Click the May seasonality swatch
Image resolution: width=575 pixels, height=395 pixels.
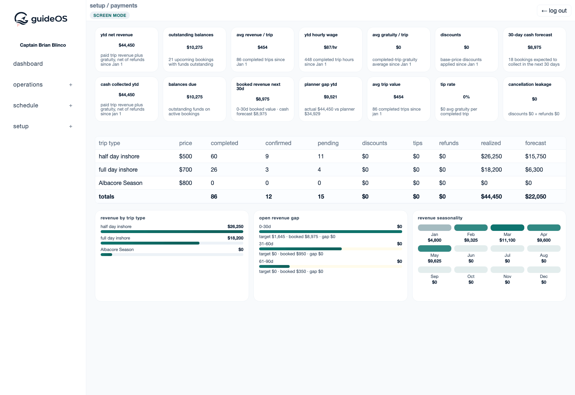(x=434, y=248)
